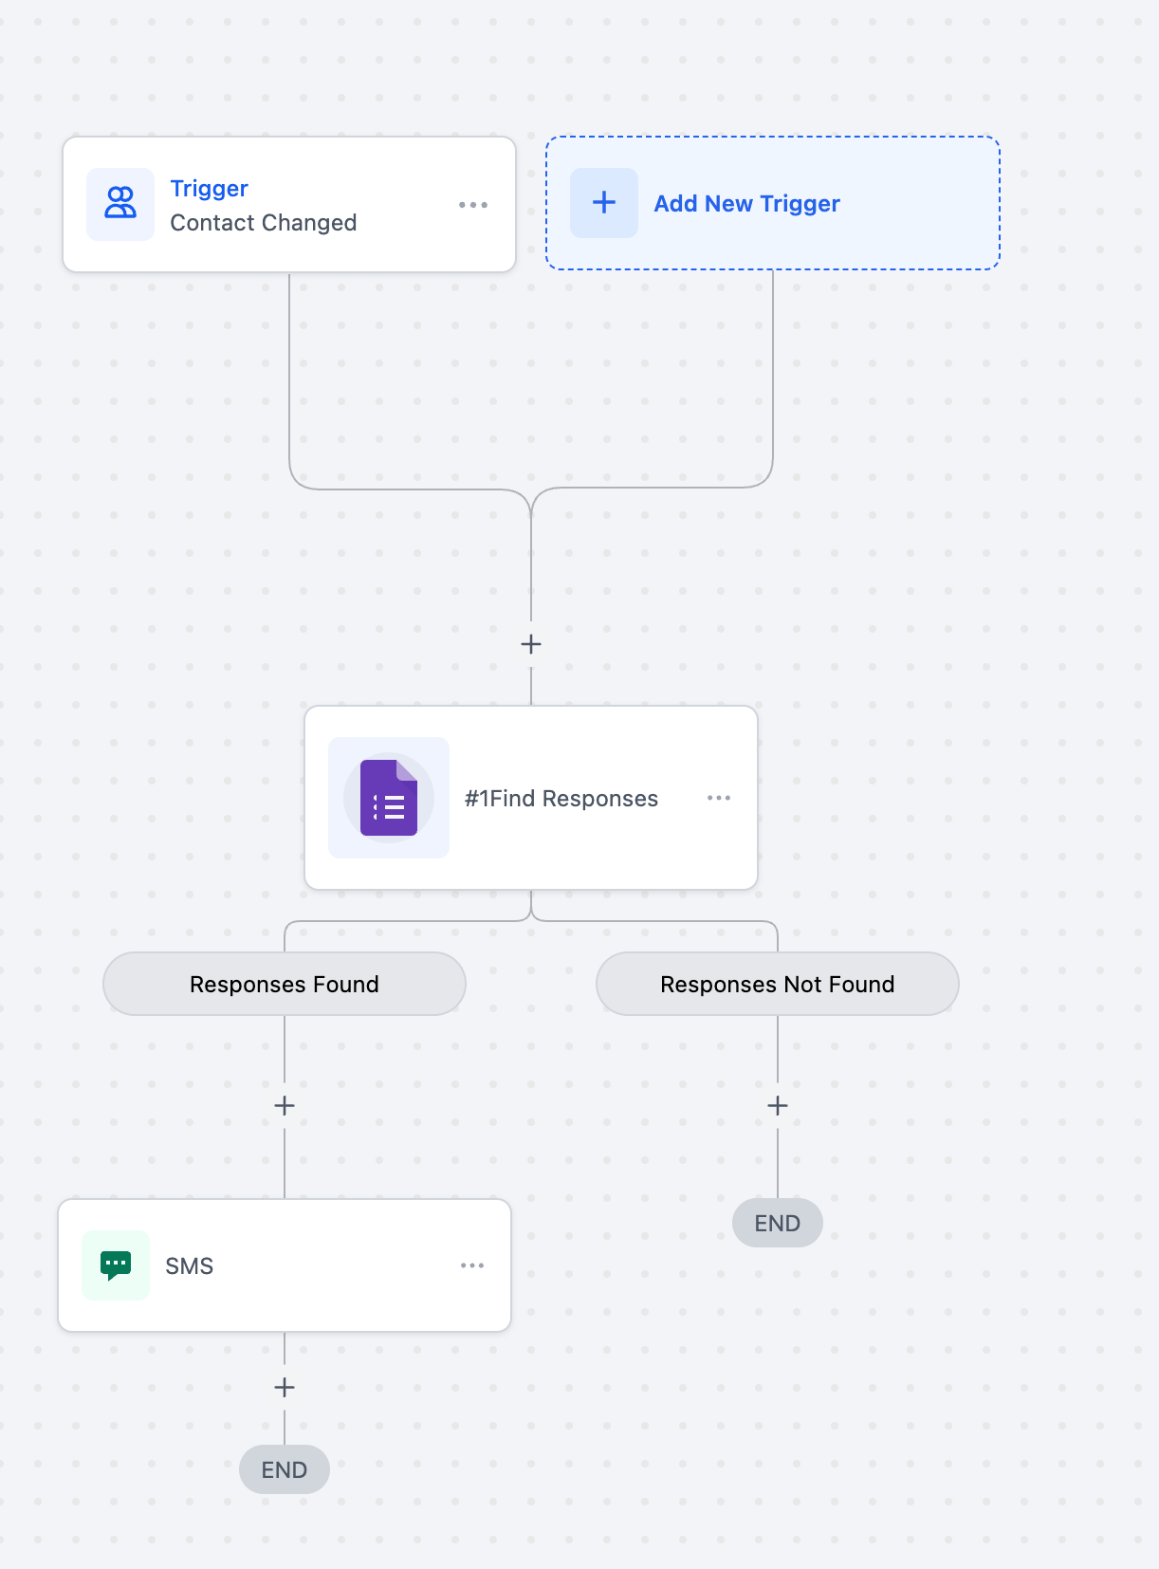
Task: Select the Responses Not Found branch
Action: [x=777, y=985]
